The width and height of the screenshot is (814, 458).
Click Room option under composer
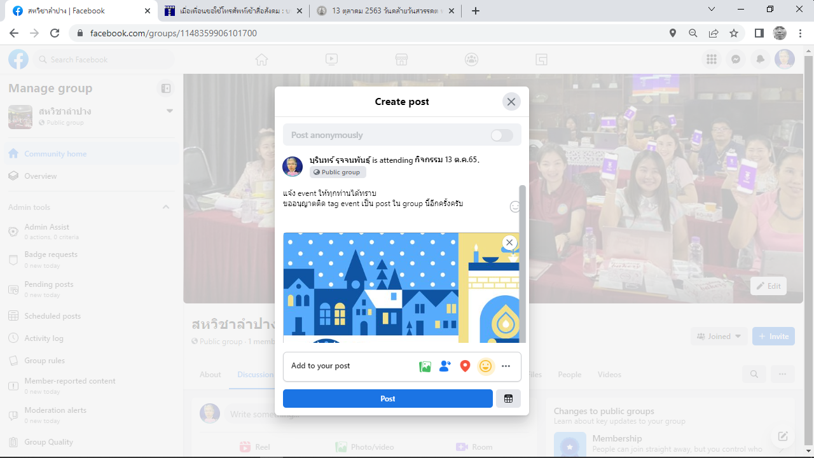coord(475,447)
